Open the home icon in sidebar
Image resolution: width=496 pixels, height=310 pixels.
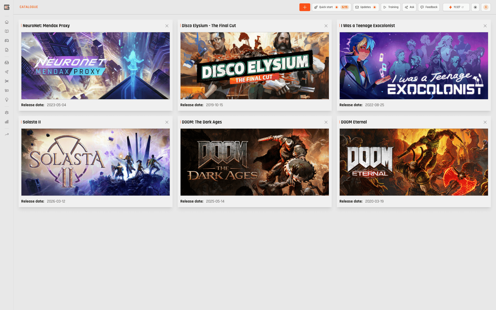point(7,22)
